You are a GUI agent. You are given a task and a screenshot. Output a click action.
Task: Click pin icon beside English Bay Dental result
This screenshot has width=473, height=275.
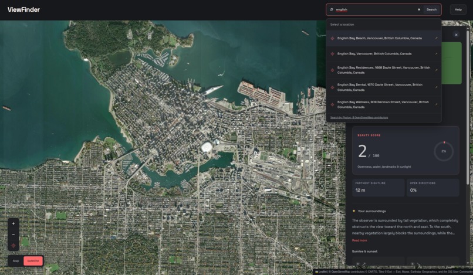pos(332,87)
